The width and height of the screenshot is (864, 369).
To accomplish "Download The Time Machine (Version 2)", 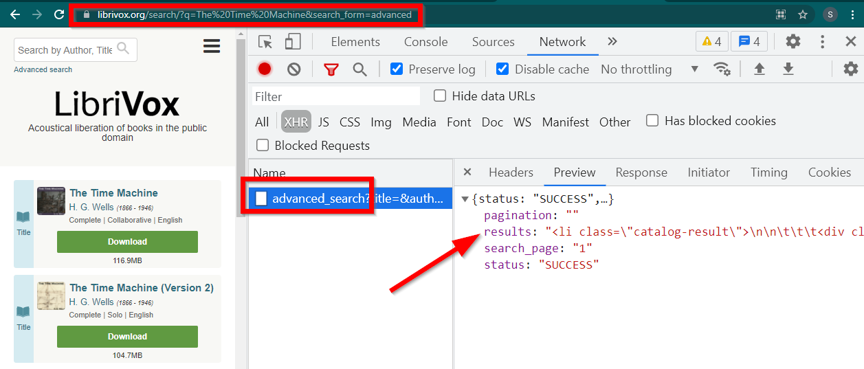I will click(x=127, y=337).
